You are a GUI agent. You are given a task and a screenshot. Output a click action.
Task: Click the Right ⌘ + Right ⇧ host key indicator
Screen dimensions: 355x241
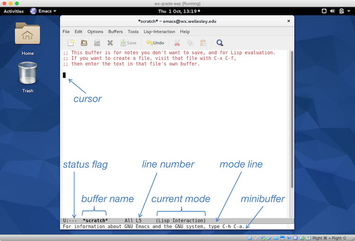pos(329,238)
